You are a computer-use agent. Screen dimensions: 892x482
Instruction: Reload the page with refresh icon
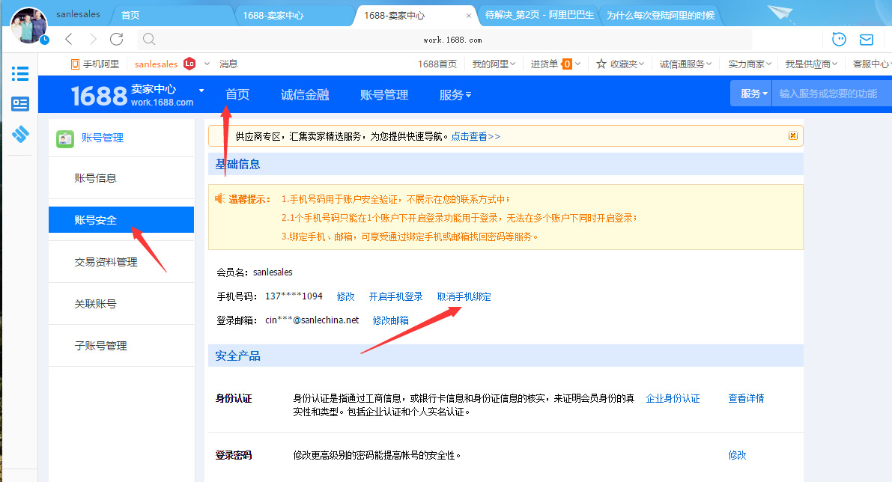[117, 39]
